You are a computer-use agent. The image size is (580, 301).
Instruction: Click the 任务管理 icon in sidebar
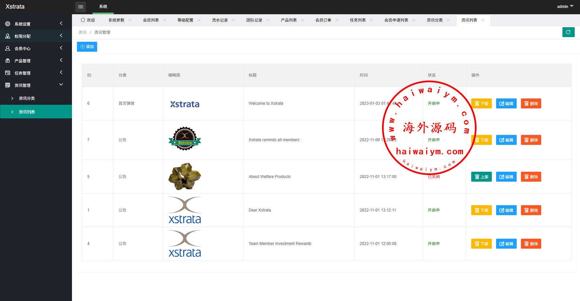point(8,73)
